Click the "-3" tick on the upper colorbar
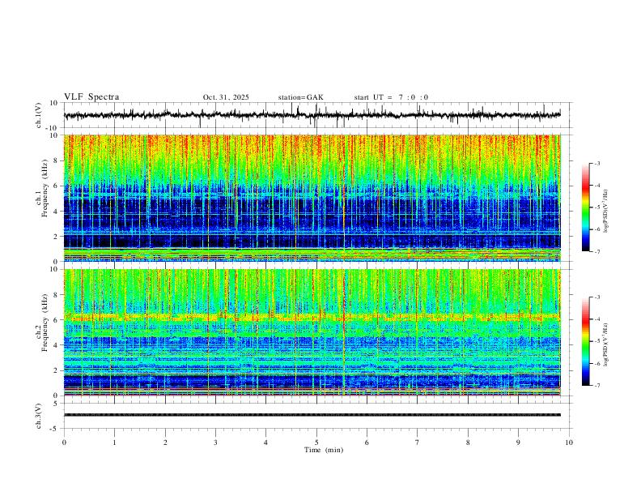The width and height of the screenshot is (641, 496). 596,163
